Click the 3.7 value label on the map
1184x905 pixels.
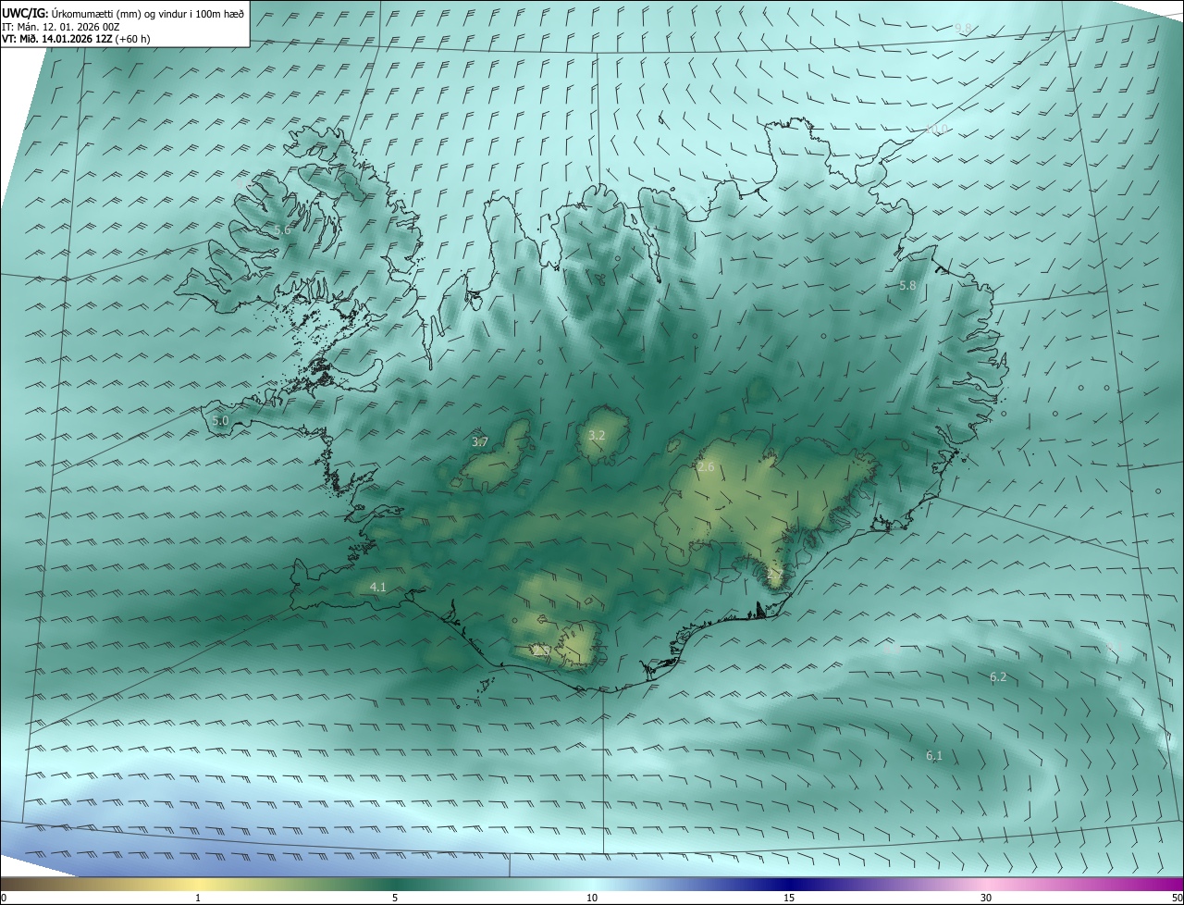point(480,442)
